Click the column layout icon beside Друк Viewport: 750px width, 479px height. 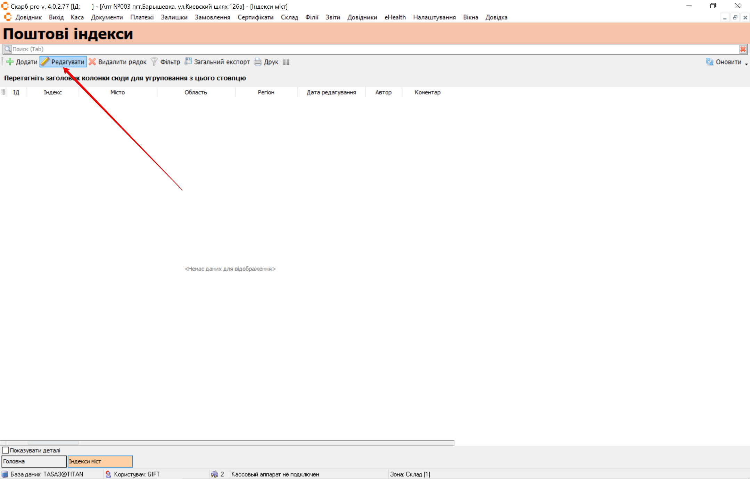coord(286,62)
